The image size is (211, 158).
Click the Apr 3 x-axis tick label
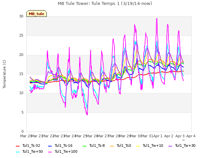click(180, 136)
